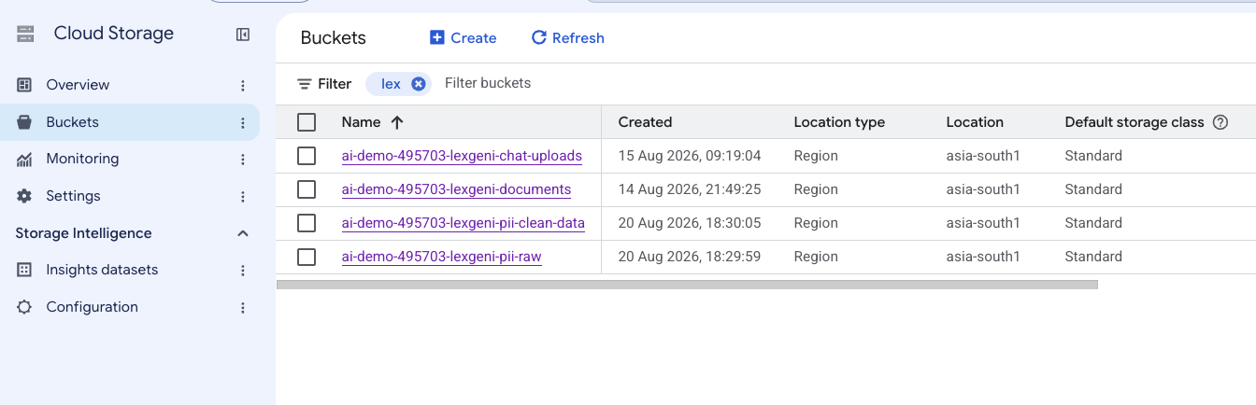Tick the lexgeni-pii-raw bucket checkbox
Viewport: 1256px width, 405px height.
pos(307,257)
